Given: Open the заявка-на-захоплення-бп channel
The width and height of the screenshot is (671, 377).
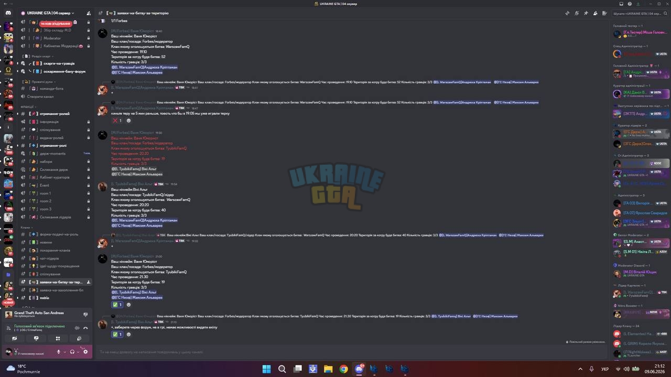Looking at the screenshot, I should [x=56, y=290].
